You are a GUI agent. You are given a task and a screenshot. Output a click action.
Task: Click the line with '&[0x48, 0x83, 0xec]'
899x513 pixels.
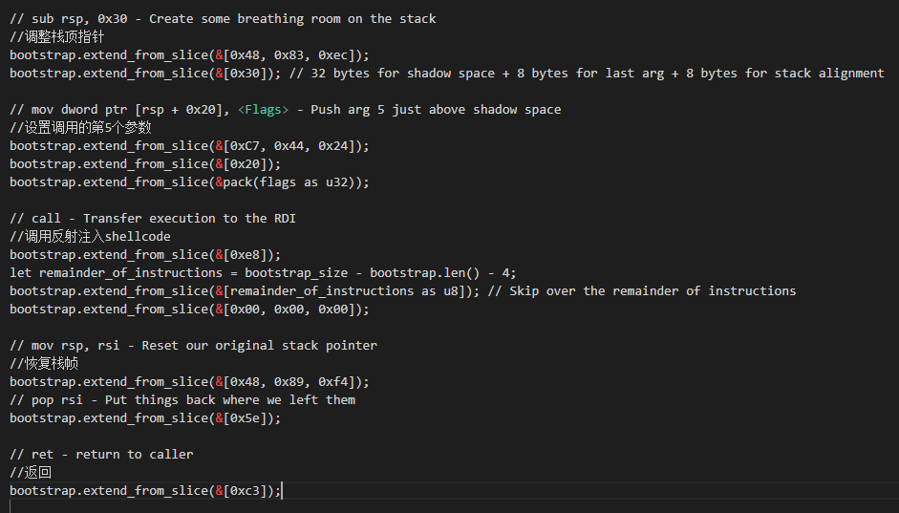pyautogui.click(x=189, y=55)
